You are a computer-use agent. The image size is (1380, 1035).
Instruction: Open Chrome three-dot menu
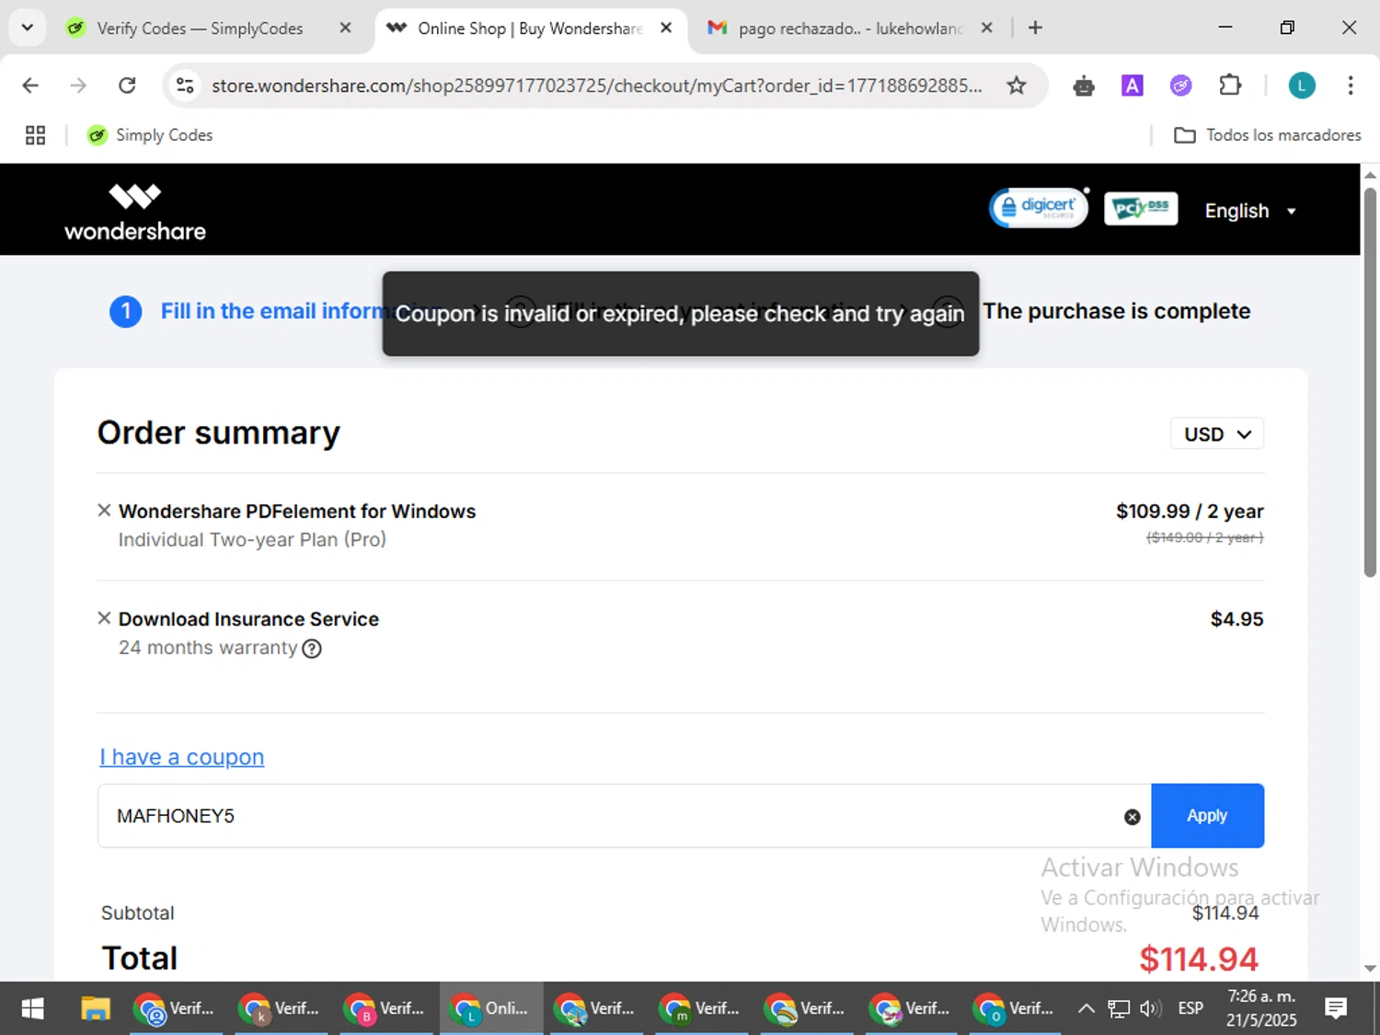1350,86
